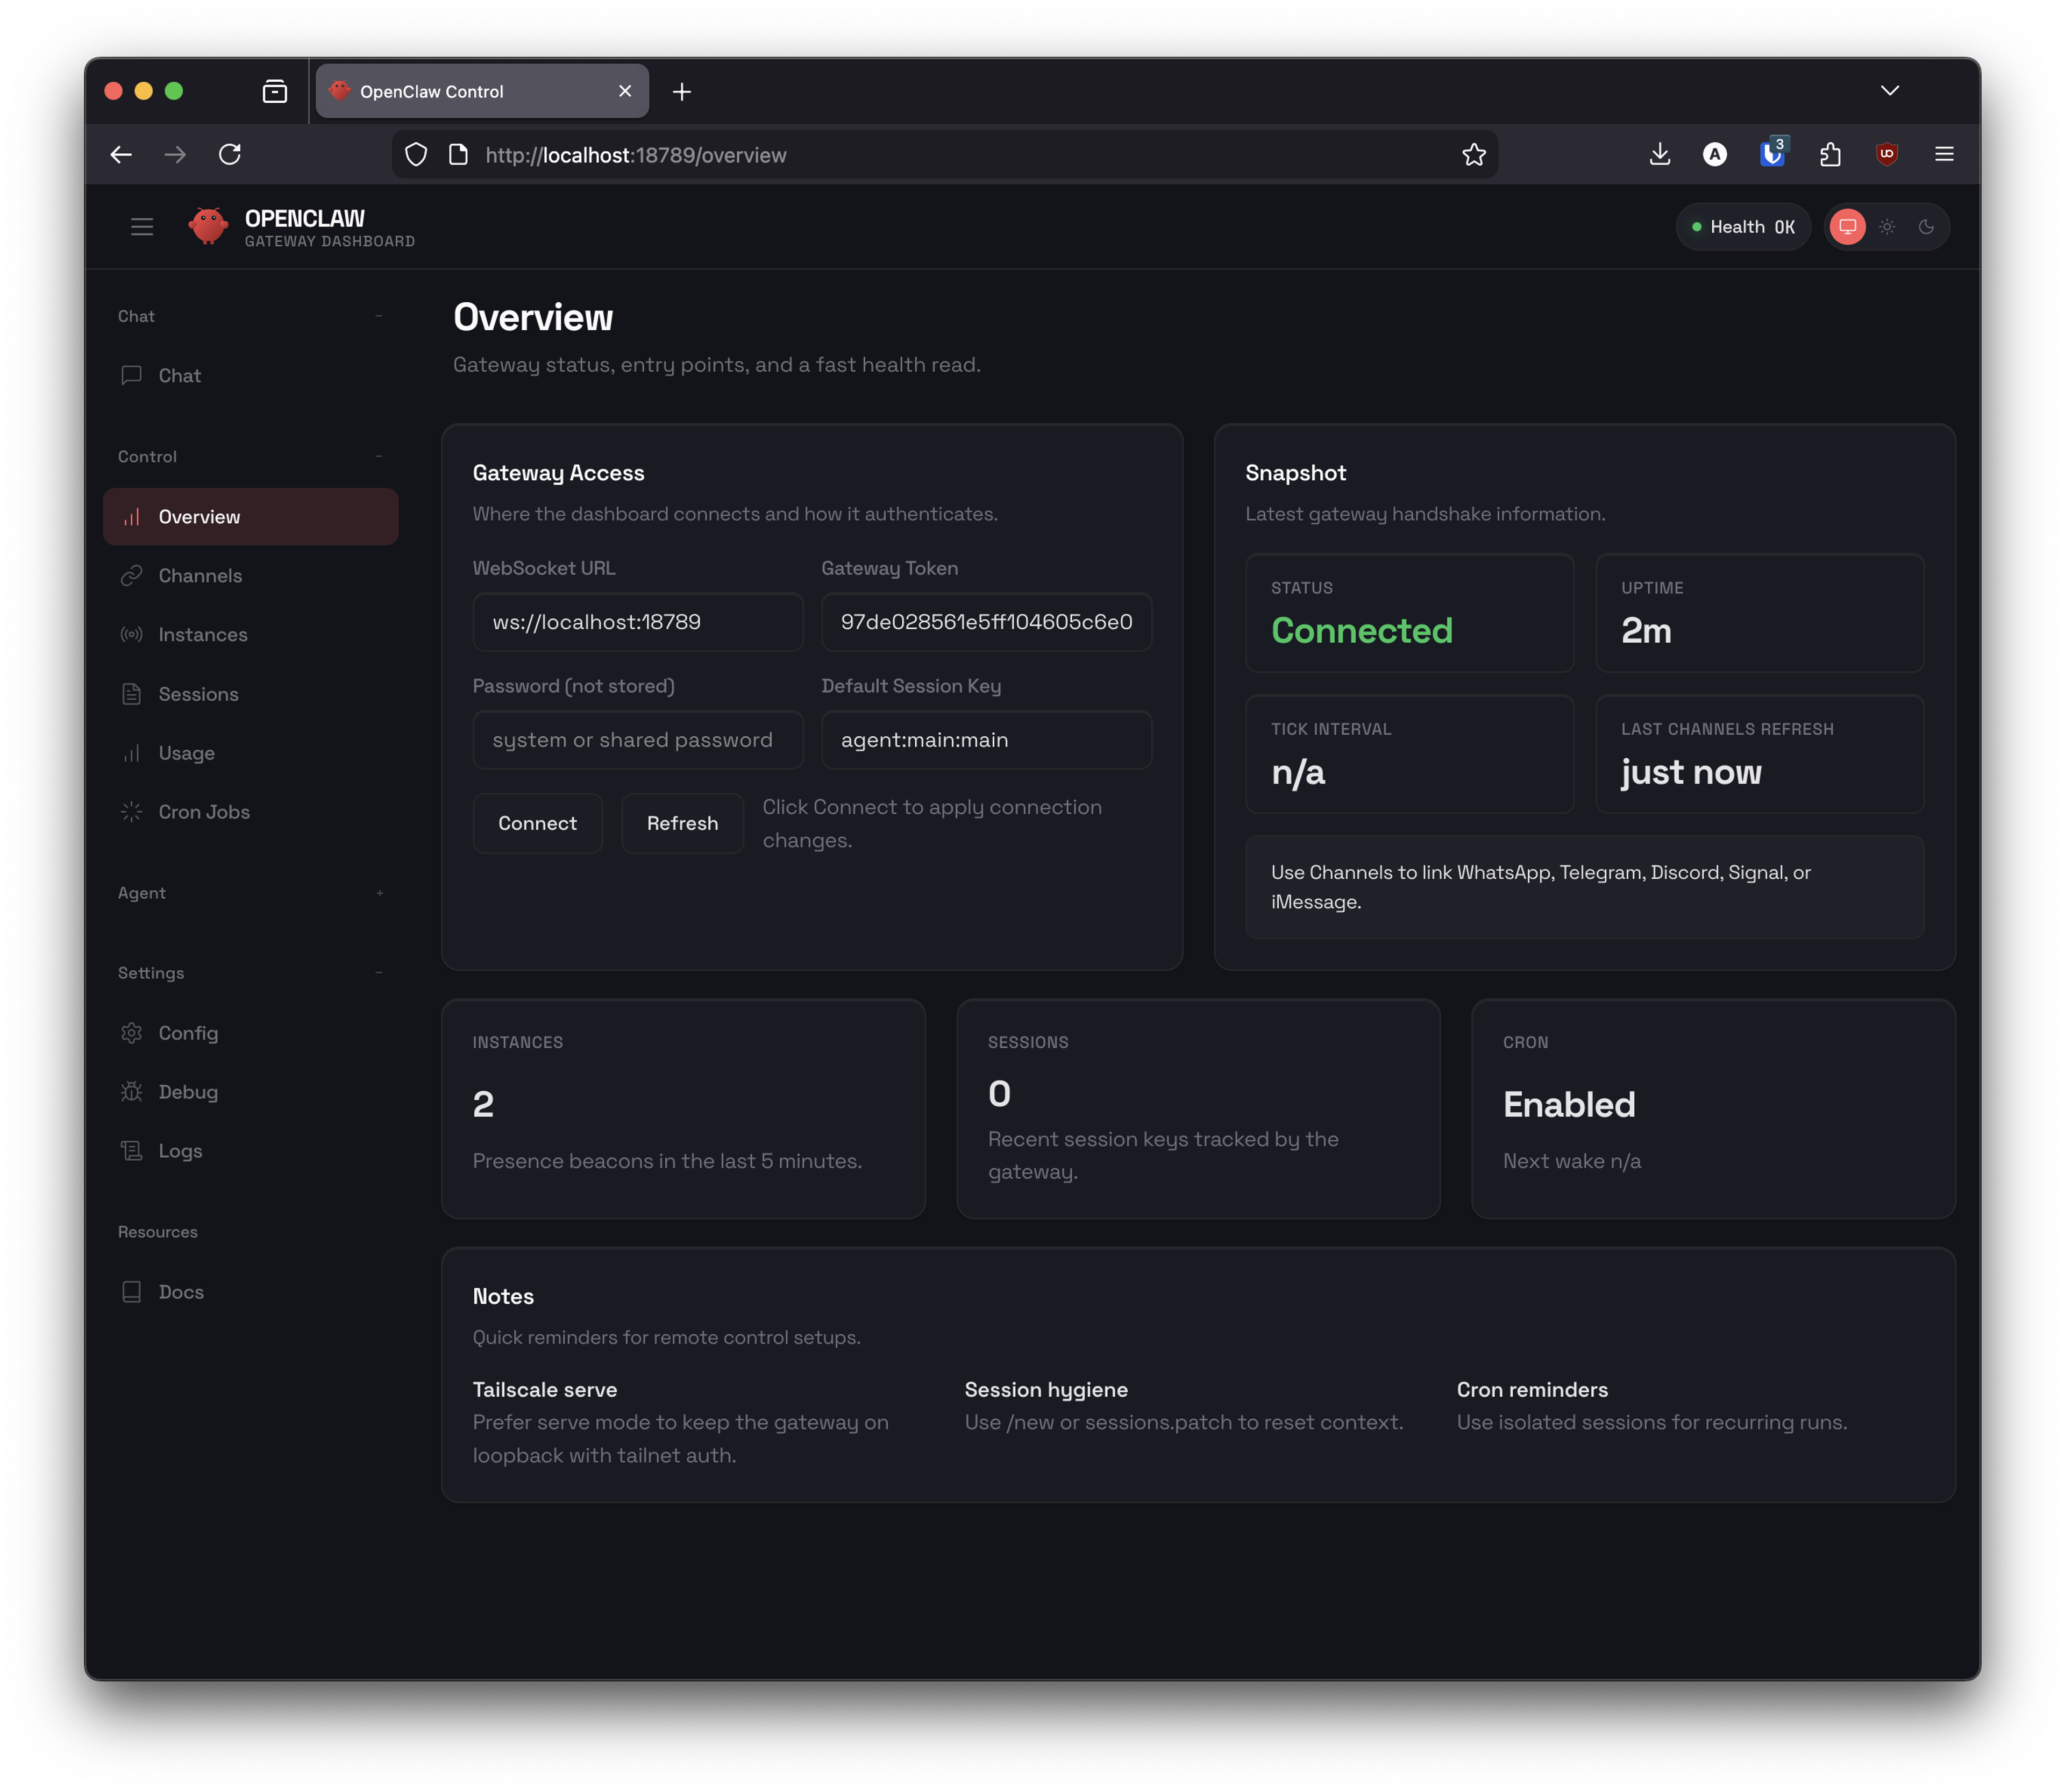Image resolution: width=2065 pixels, height=1792 pixels.
Task: Open the Debug page
Action: [251, 1092]
